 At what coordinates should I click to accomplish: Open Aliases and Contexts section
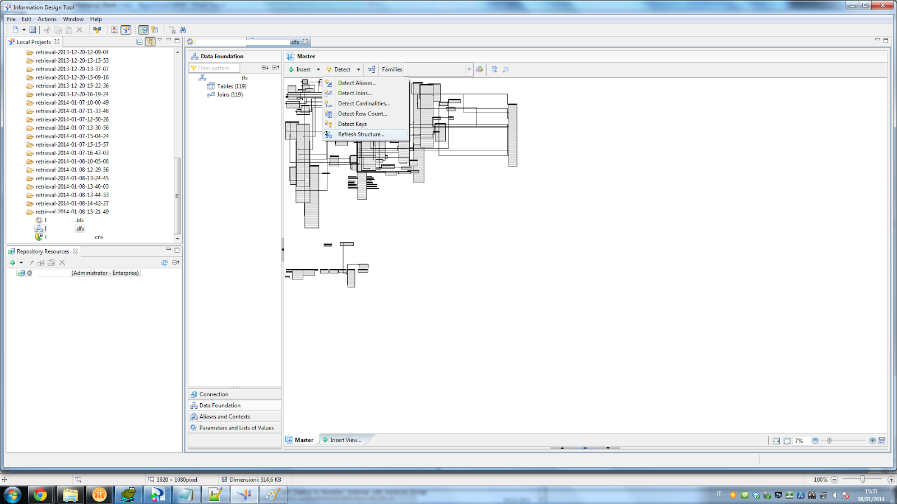click(x=234, y=417)
